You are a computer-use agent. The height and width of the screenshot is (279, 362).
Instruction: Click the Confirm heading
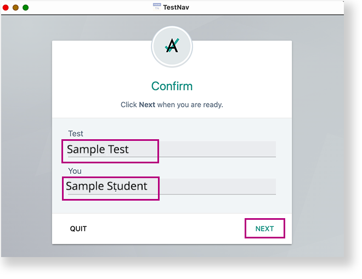click(x=172, y=86)
